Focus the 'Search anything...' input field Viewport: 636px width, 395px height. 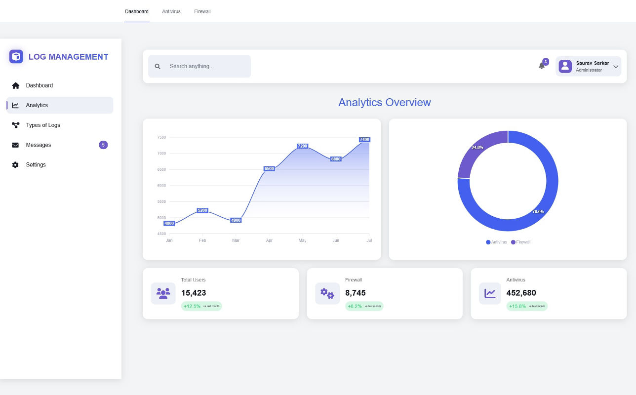click(207, 66)
